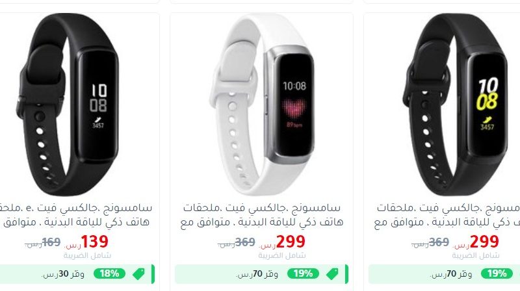Click the 299 price under the white band
The image size is (520, 291).
click(291, 241)
